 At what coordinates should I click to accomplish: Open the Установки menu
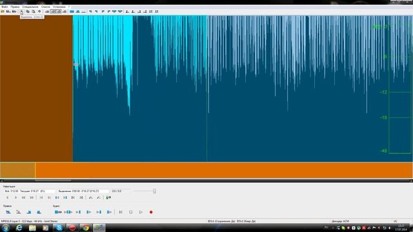(x=59, y=7)
